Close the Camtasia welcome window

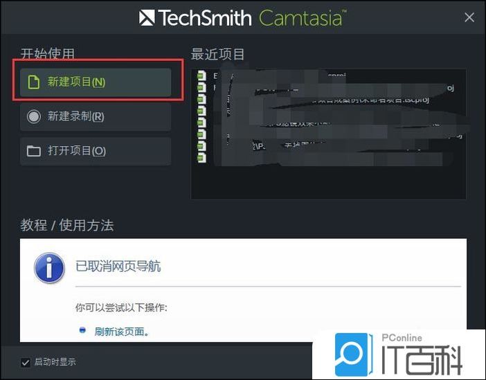pos(469,17)
